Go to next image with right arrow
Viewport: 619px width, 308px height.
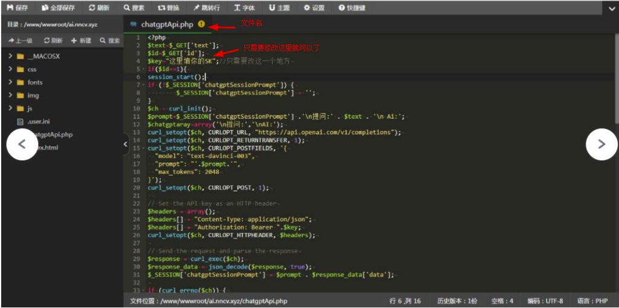(x=601, y=144)
